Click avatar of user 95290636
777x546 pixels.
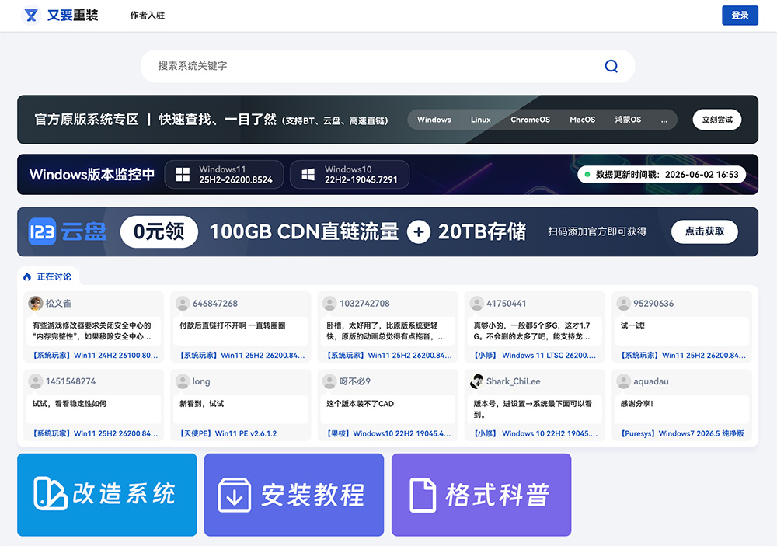coord(623,303)
